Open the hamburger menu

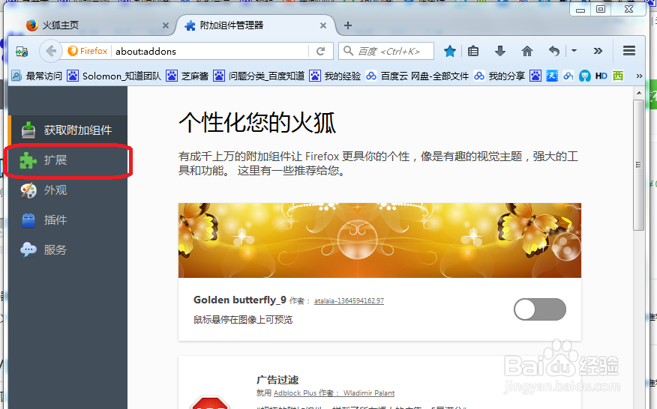tap(629, 51)
